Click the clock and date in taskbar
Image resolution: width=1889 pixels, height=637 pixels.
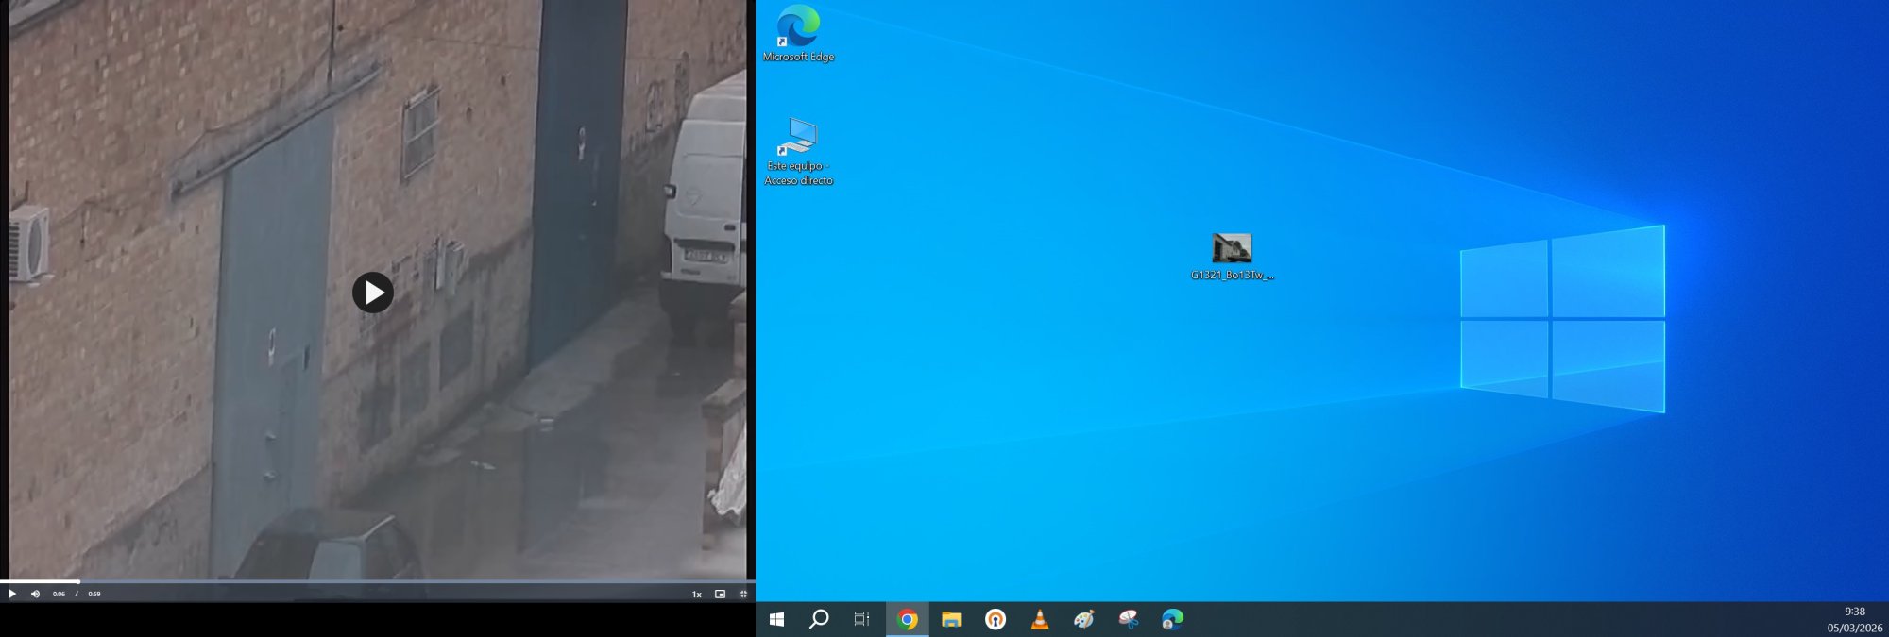[x=1853, y=619]
